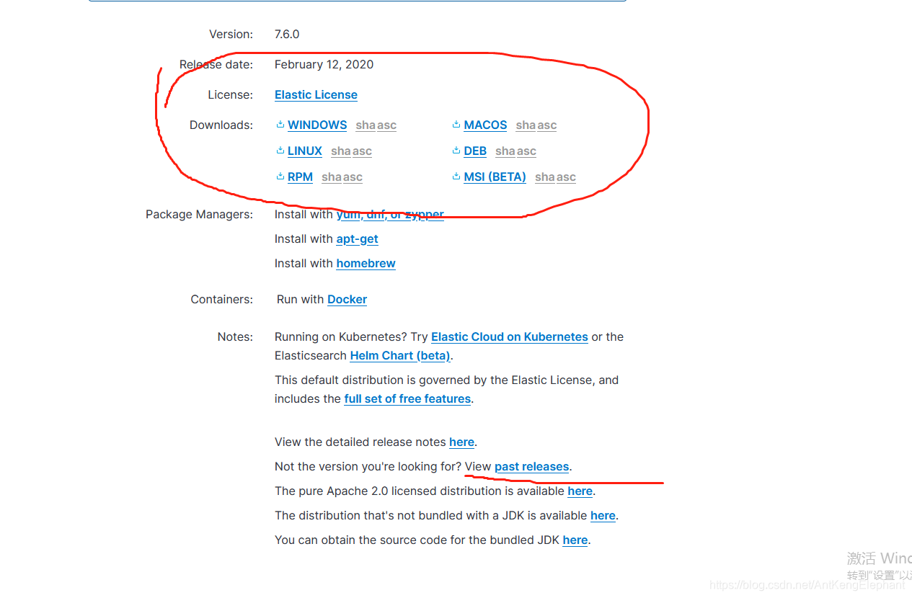The image size is (912, 598).
Task: Open the apt-get install link
Action: (357, 239)
